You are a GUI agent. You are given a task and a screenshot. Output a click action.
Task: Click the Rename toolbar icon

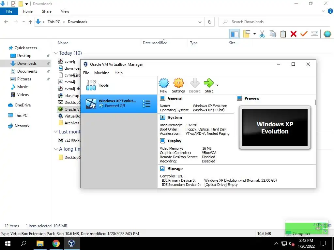tap(314, 34)
